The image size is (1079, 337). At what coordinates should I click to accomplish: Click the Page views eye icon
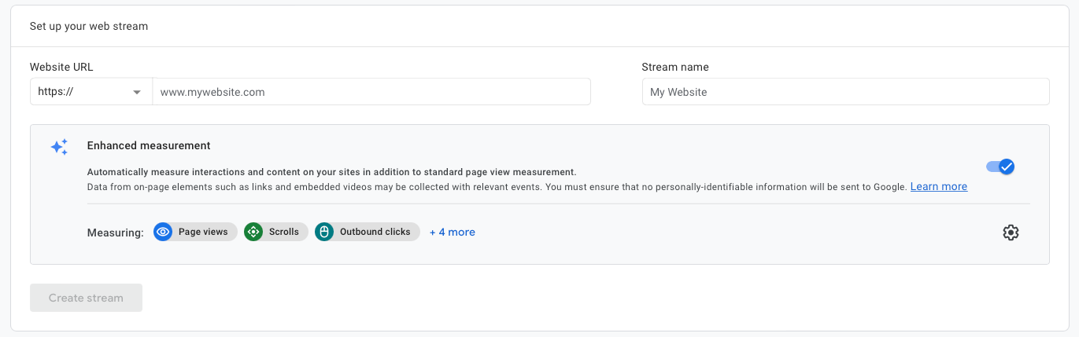[163, 232]
